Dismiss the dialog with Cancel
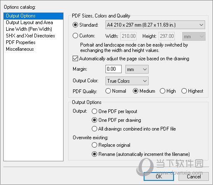Viewport: 213px width, 185px height. [193, 177]
